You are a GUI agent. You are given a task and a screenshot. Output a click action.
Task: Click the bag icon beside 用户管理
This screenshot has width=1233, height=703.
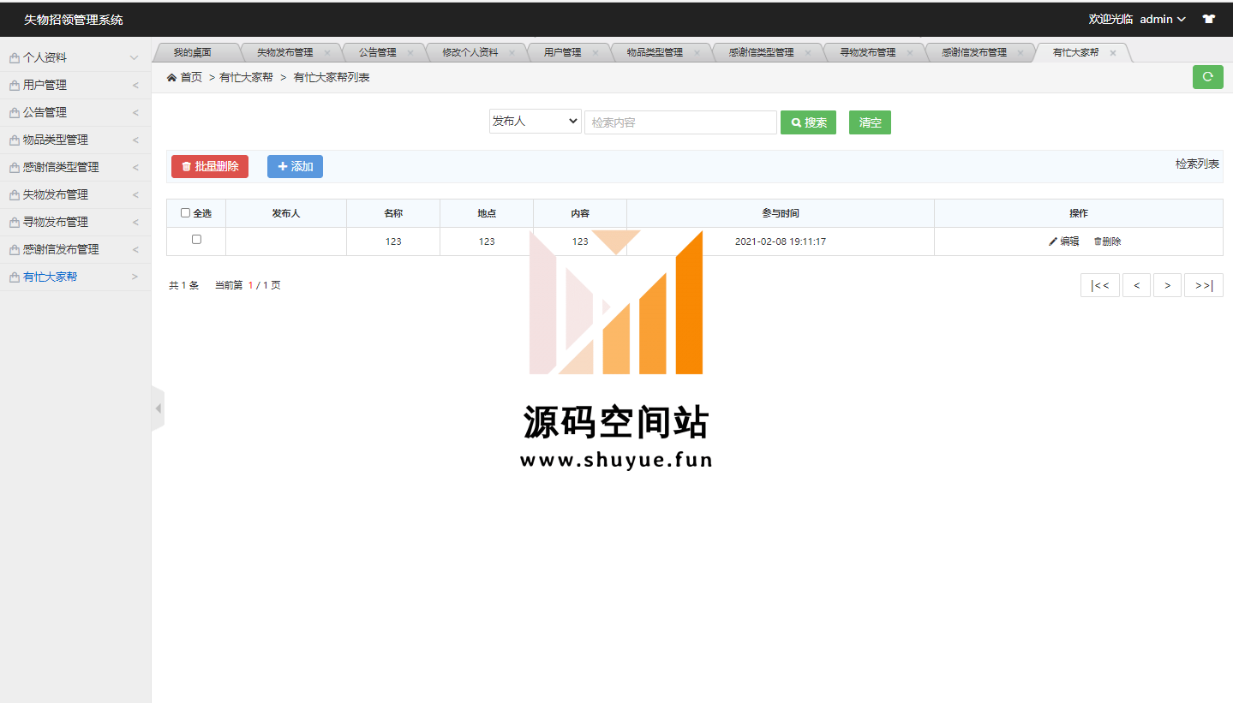(15, 86)
